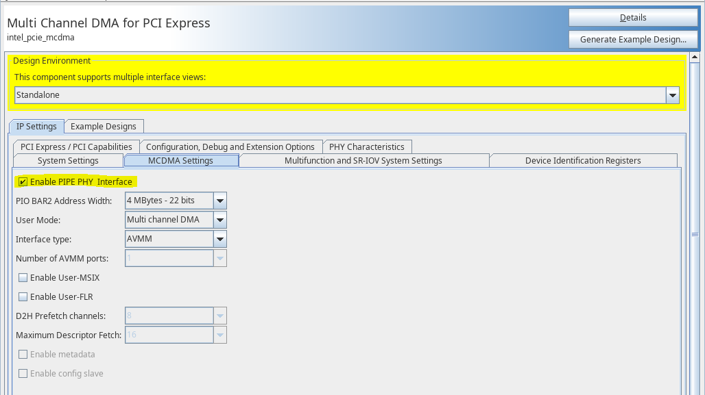Expand the User Mode dropdown arrow
Viewport: 705px width, 395px height.
pyautogui.click(x=220, y=220)
